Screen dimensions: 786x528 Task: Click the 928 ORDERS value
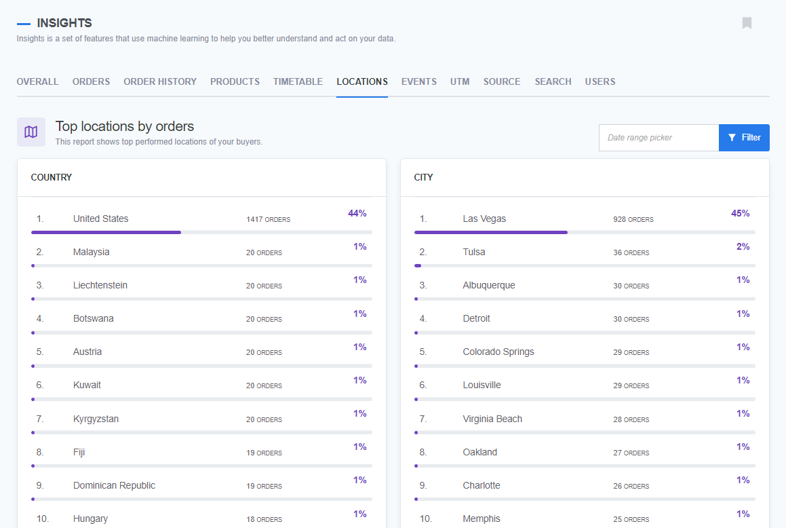(633, 220)
